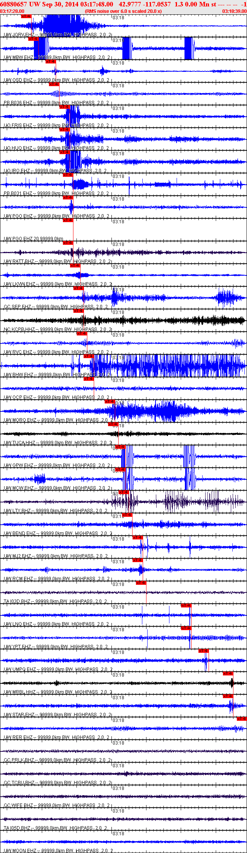This screenshot has width=247, height=853.
Task: Select the CC WIFE BHZ trace label
Action: click(57, 805)
